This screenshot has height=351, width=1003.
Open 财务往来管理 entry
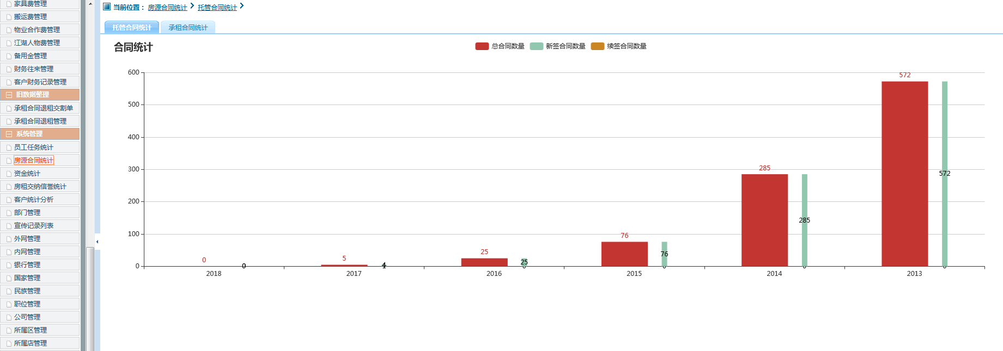coord(40,69)
